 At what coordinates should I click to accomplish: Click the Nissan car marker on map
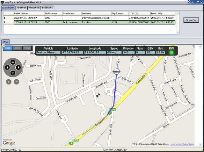[116, 72]
